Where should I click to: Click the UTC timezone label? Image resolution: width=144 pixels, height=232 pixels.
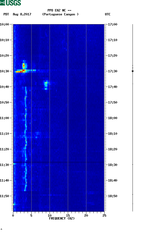click(108, 14)
